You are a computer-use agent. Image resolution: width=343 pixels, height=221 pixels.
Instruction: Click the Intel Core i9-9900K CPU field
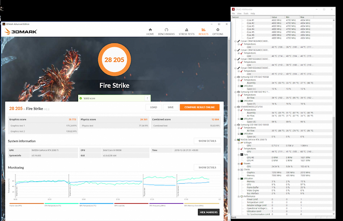(x=125, y=150)
